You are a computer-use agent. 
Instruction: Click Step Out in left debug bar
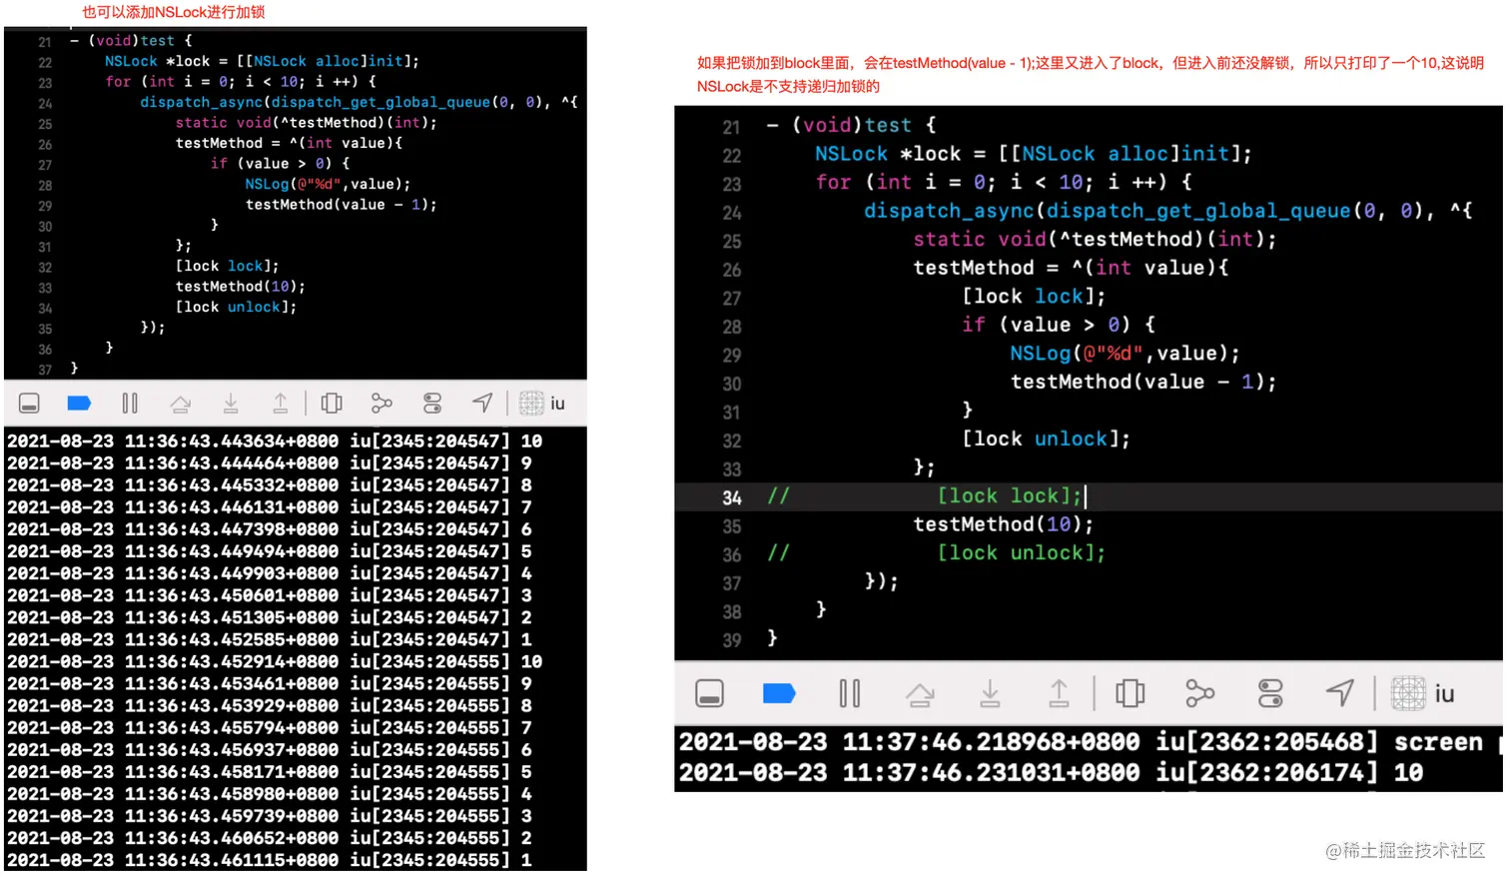click(281, 404)
